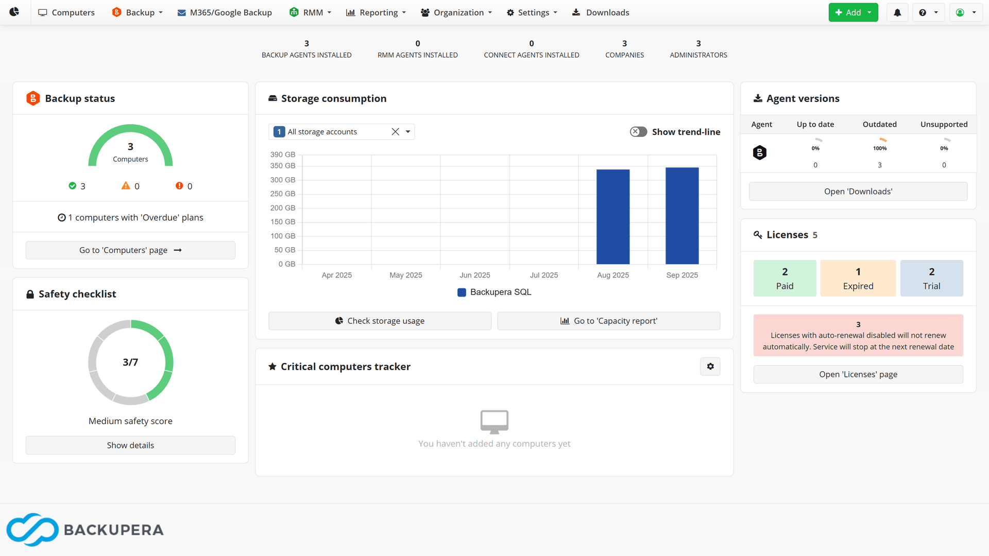The image size is (989, 556).
Task: Click the Backup agent icon in Agent versions
Action: 760,152
